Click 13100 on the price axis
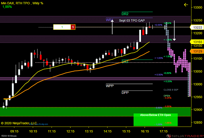The height and width of the screenshot is (138, 204). [198, 59]
